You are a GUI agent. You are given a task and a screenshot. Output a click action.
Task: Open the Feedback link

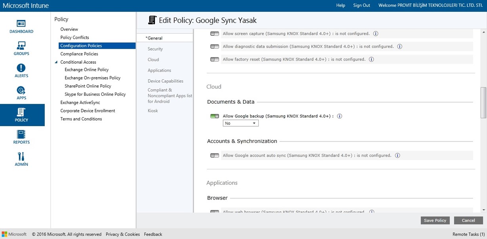click(153, 234)
